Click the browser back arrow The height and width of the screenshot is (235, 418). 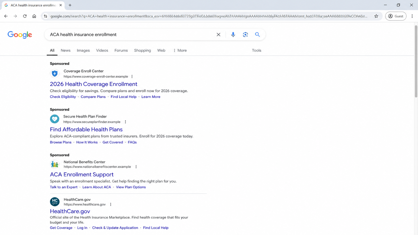(6, 16)
